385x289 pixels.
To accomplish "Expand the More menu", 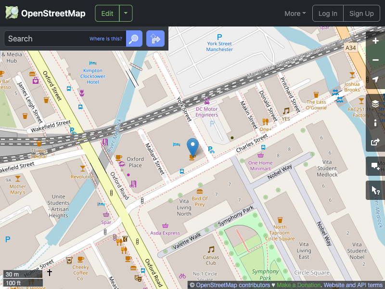I will [x=295, y=13].
